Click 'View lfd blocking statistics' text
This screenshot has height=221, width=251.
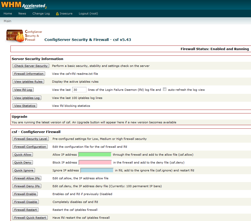[71, 106]
